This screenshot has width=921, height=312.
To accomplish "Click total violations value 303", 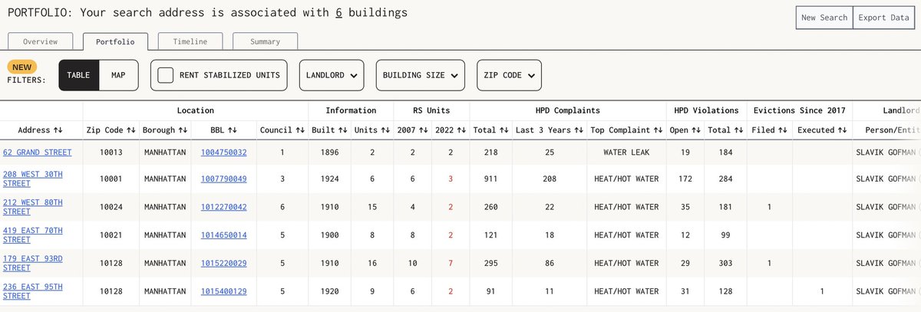I will [724, 264].
